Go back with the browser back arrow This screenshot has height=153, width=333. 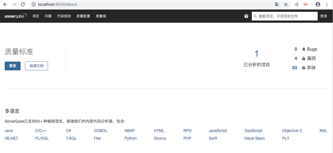pos(5,4)
